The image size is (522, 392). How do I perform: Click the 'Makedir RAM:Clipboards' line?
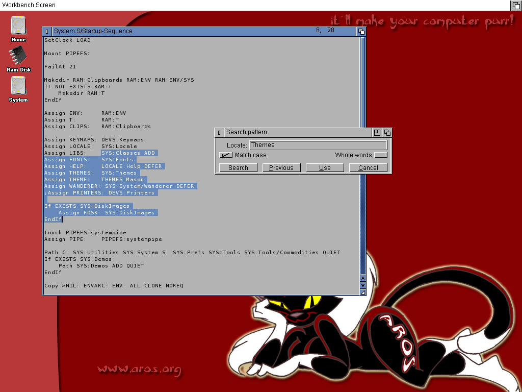click(119, 80)
